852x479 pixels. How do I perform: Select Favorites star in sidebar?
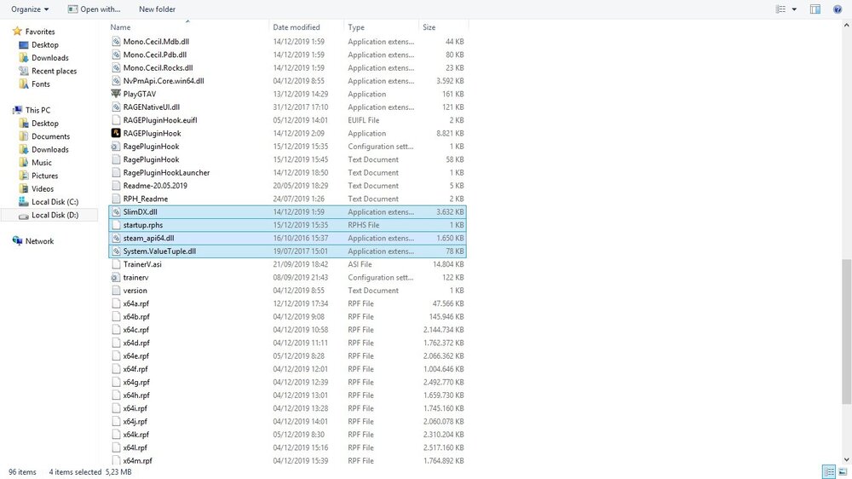(17, 32)
